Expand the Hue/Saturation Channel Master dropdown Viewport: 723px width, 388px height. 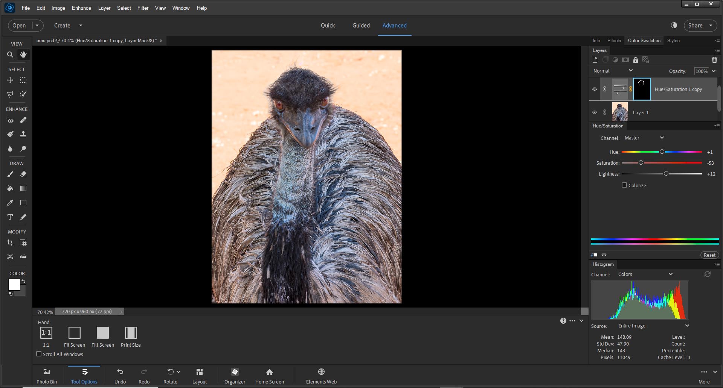click(x=644, y=138)
